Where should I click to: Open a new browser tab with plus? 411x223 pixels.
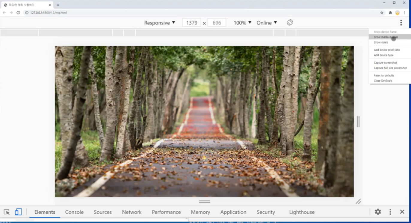pos(58,5)
